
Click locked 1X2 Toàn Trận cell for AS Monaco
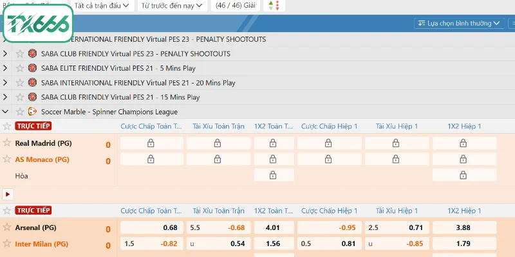point(274,159)
